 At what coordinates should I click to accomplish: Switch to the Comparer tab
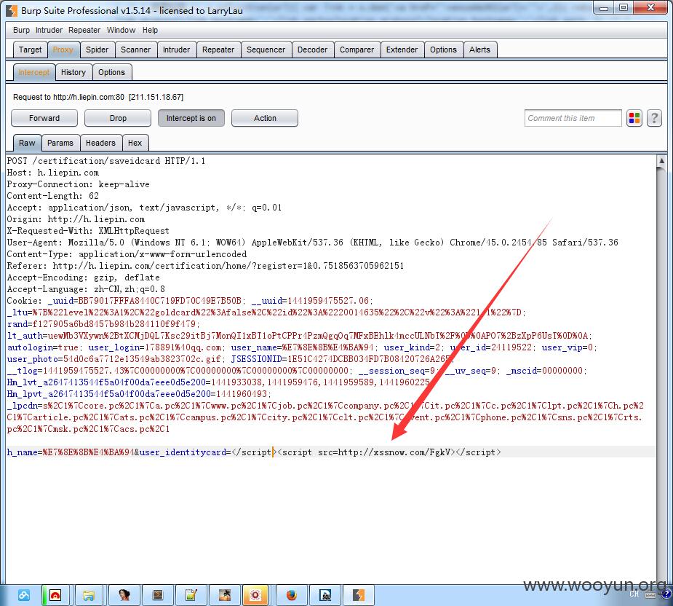tap(357, 50)
